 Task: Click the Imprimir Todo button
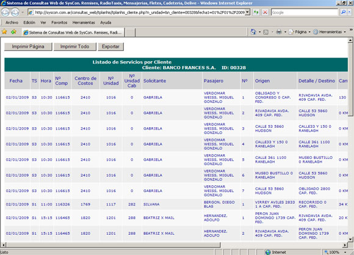pyautogui.click(x=74, y=46)
